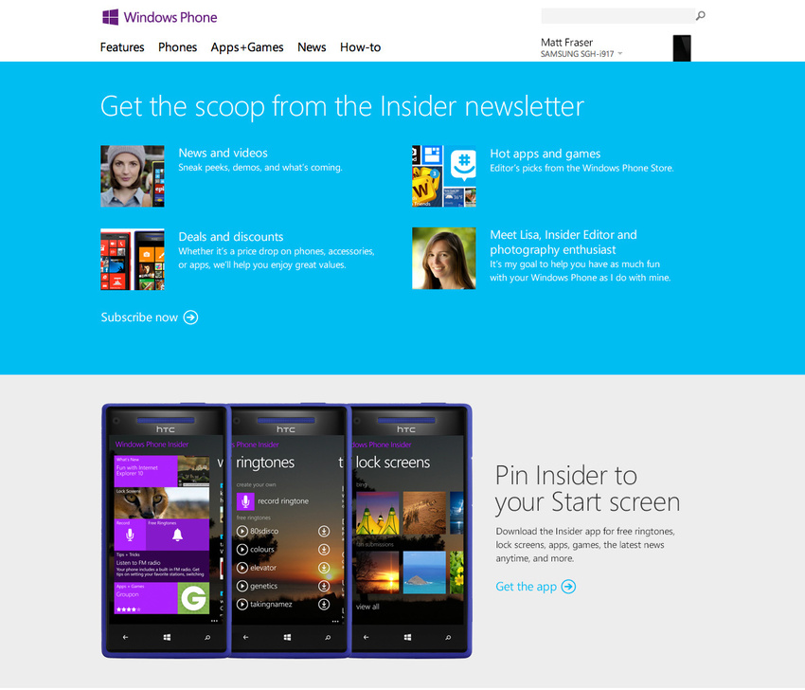This screenshot has width=805, height=690.
Task: Click the News and videos thumbnail
Action: (133, 175)
